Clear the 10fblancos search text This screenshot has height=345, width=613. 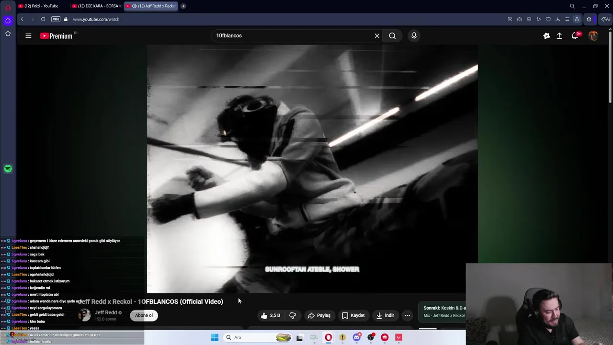point(377,35)
